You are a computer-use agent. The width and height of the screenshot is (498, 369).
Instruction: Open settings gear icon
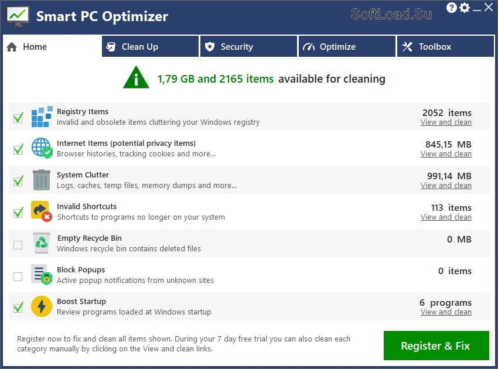[465, 8]
